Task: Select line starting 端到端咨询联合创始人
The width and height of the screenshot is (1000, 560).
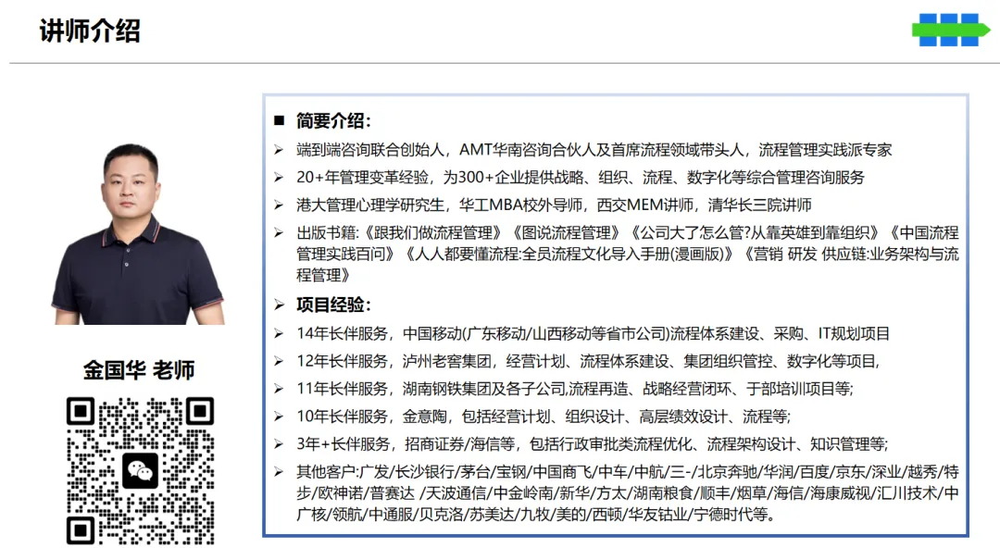Action: [x=594, y=150]
